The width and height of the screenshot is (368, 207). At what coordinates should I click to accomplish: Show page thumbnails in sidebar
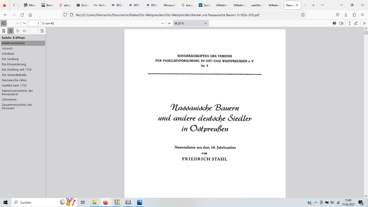4,31
